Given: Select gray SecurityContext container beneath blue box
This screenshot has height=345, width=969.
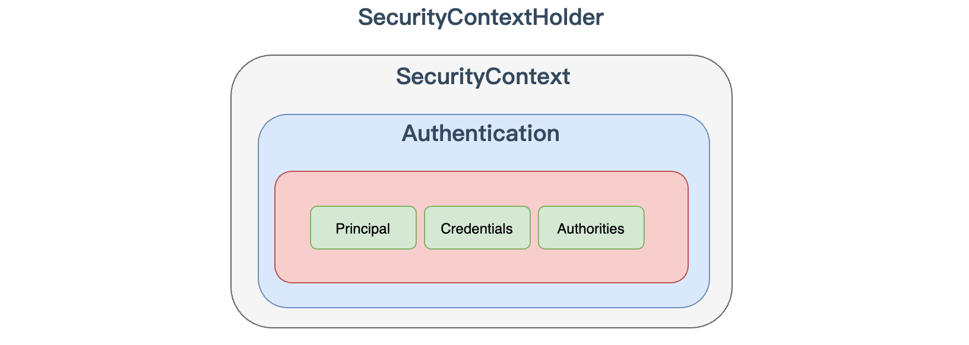Looking at the screenshot, I should [x=481, y=318].
